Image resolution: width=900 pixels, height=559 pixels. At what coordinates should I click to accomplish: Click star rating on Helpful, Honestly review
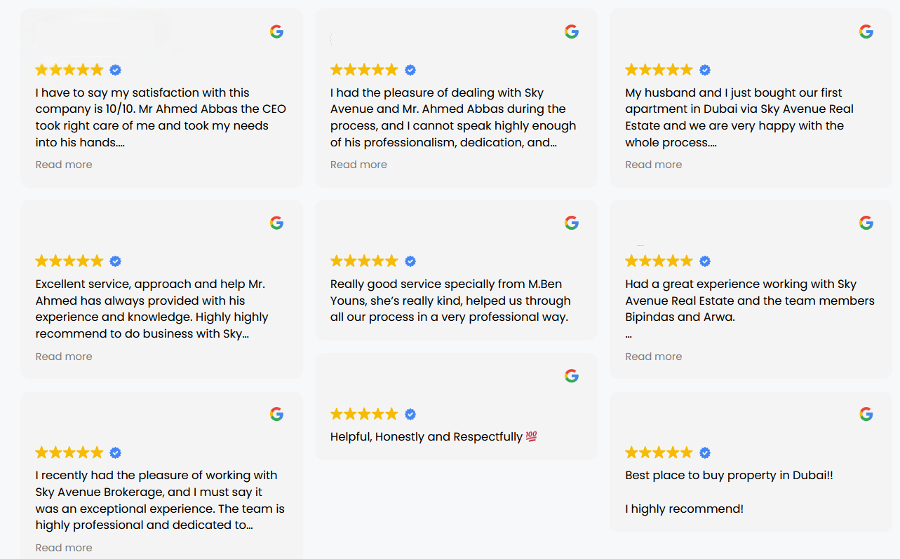click(364, 414)
